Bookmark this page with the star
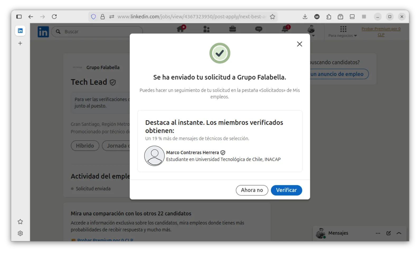Image resolution: width=420 pixels, height=253 pixels. click(x=273, y=17)
